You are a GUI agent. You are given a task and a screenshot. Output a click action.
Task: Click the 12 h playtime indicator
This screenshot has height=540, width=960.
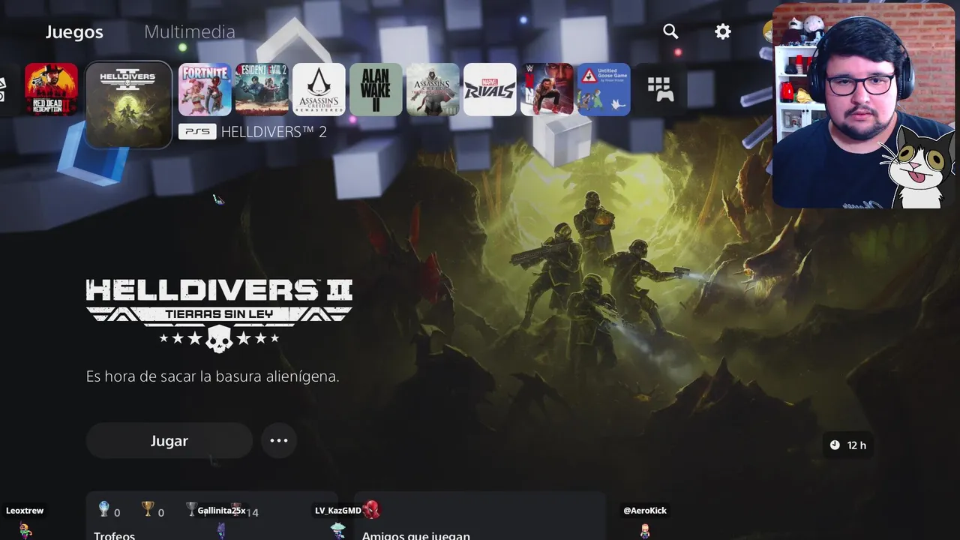[x=847, y=445]
